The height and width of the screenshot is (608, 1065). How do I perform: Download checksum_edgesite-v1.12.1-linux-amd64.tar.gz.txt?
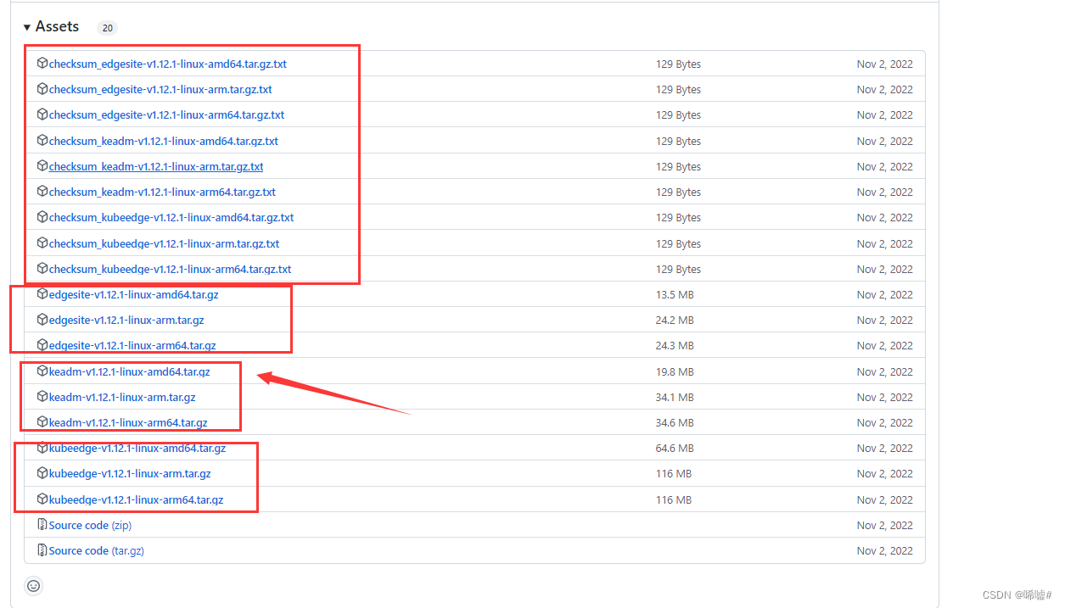[168, 64]
